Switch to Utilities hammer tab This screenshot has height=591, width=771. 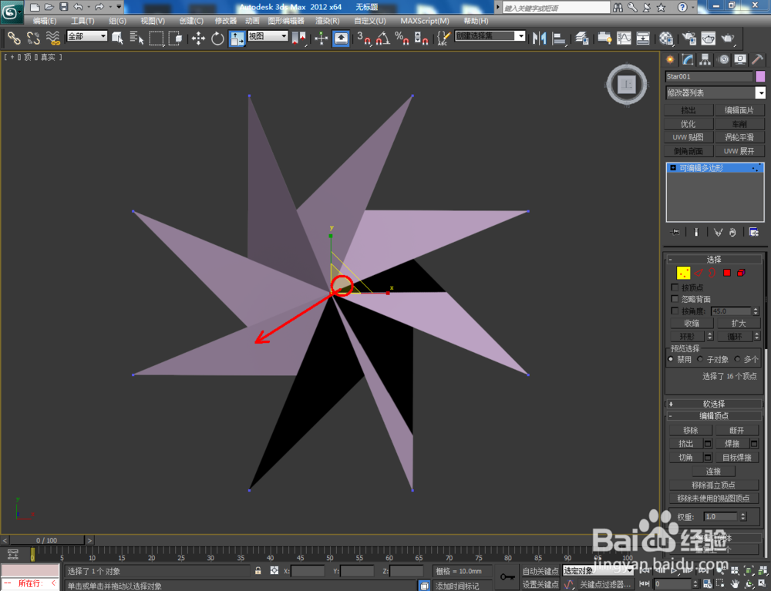pyautogui.click(x=757, y=59)
